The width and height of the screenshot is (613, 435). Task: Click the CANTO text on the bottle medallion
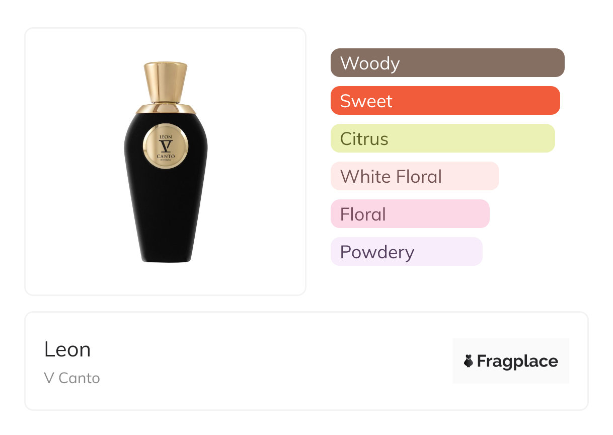pos(166,157)
